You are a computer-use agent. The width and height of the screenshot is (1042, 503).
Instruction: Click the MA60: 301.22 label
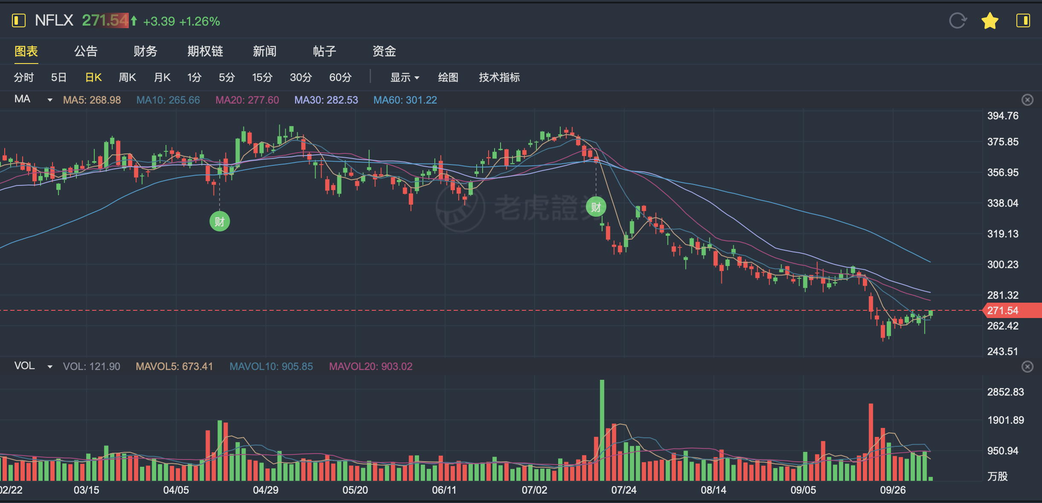[405, 100]
